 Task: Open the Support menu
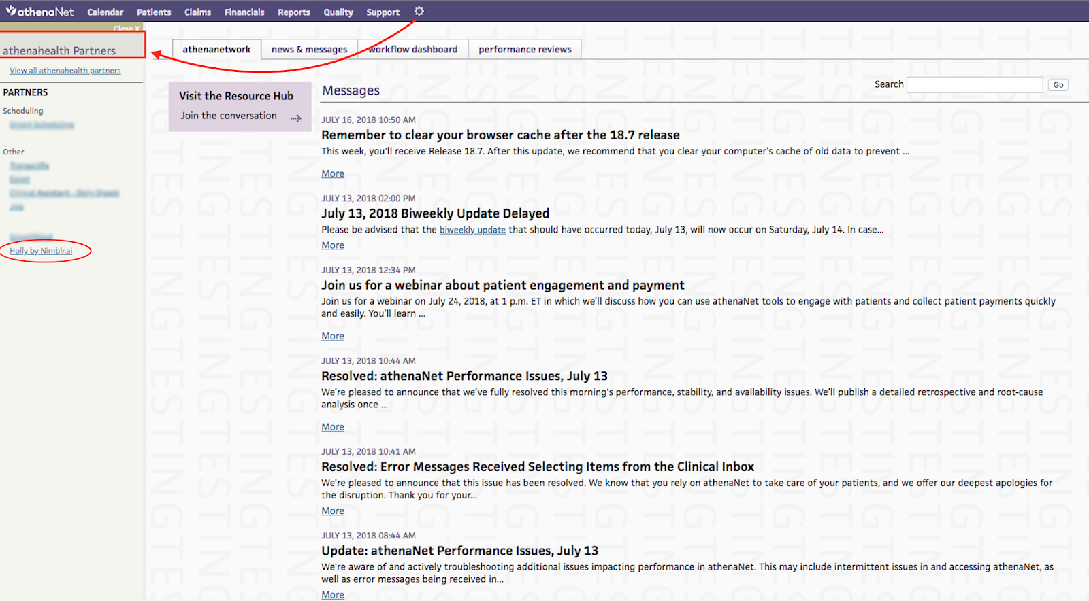(383, 12)
